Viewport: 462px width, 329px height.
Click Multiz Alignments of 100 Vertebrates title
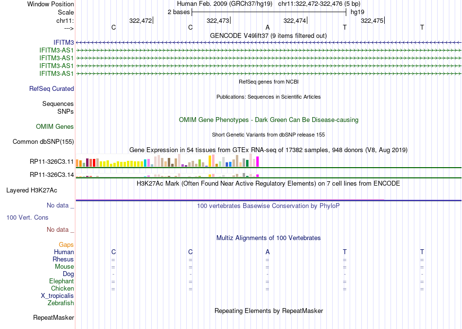click(x=268, y=238)
